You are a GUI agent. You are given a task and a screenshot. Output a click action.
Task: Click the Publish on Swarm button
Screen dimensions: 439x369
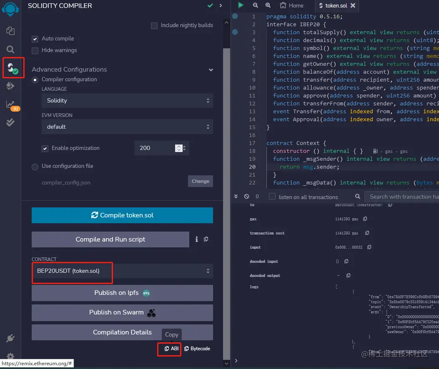tap(122, 312)
